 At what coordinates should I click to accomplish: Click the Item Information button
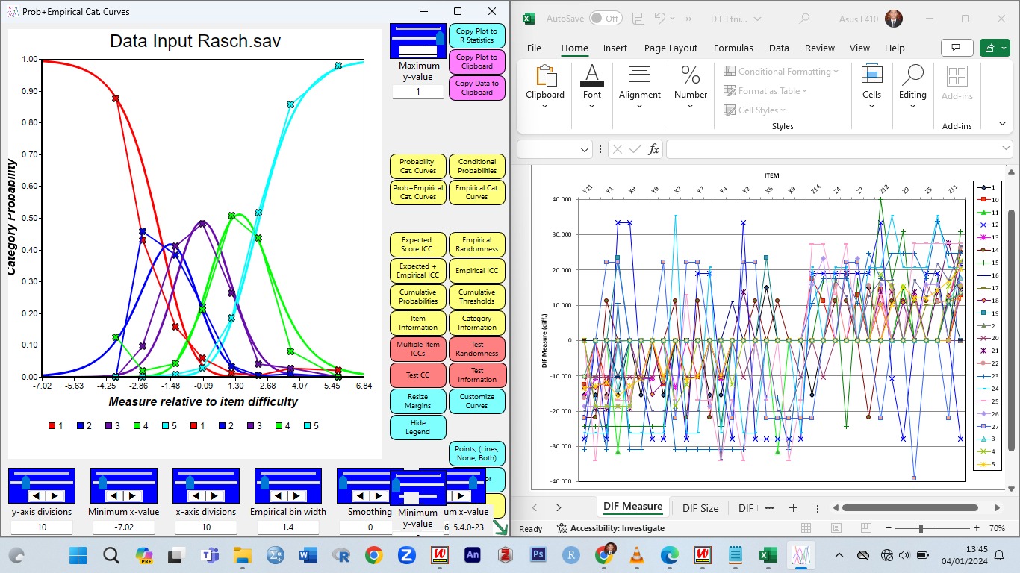[x=417, y=323]
